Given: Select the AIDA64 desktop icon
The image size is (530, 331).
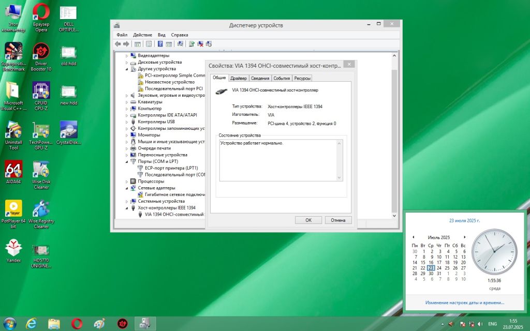Looking at the screenshot, I should [x=13, y=172].
